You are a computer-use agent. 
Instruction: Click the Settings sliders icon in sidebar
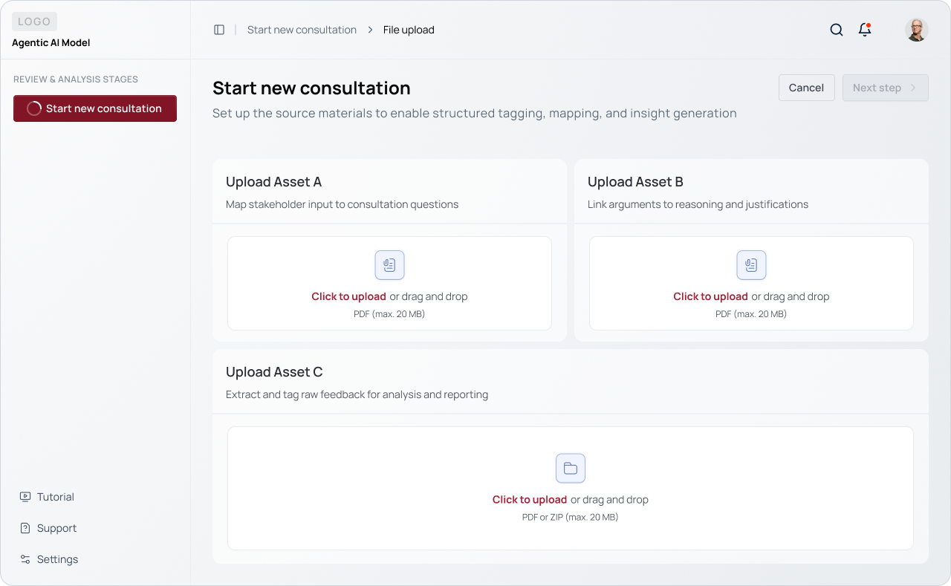[25, 559]
